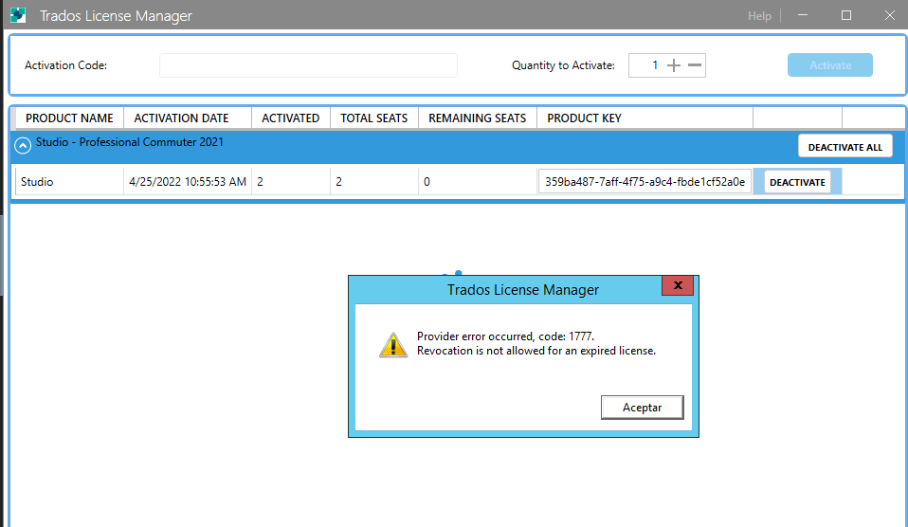The height and width of the screenshot is (527, 908).
Task: Click 'Studio - Professional Commuter 2021' group title
Action: pos(129,142)
